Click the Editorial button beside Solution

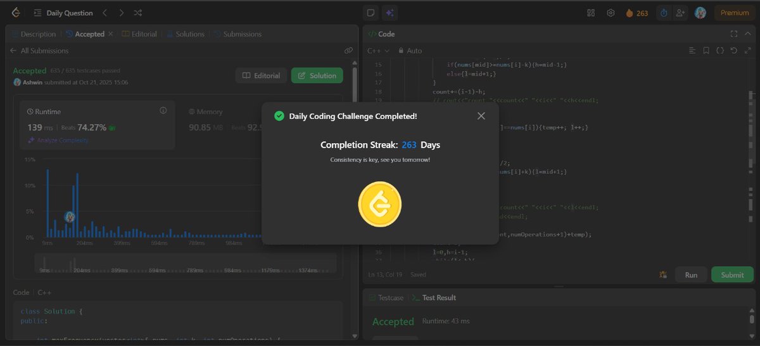click(261, 75)
